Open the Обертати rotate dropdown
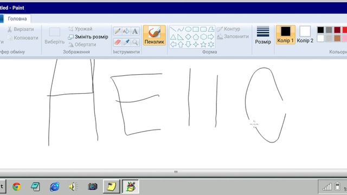This screenshot has width=347, height=195. 82,44
